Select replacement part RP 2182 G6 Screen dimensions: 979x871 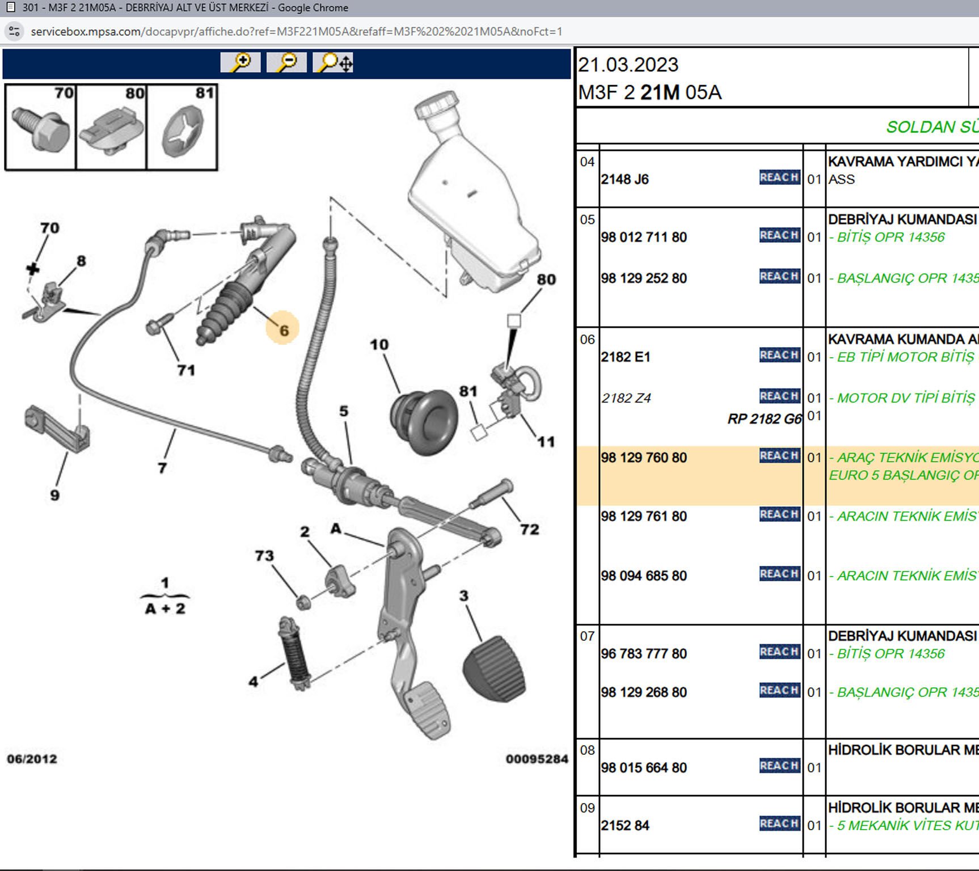(764, 419)
